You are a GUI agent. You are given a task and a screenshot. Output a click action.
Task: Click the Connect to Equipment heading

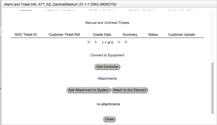coord(107,55)
